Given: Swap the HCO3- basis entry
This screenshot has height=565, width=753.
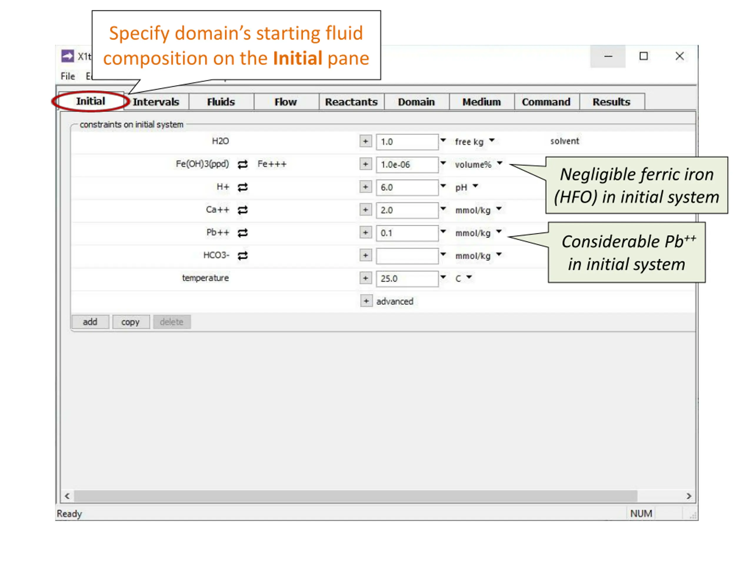Looking at the screenshot, I should (x=242, y=256).
